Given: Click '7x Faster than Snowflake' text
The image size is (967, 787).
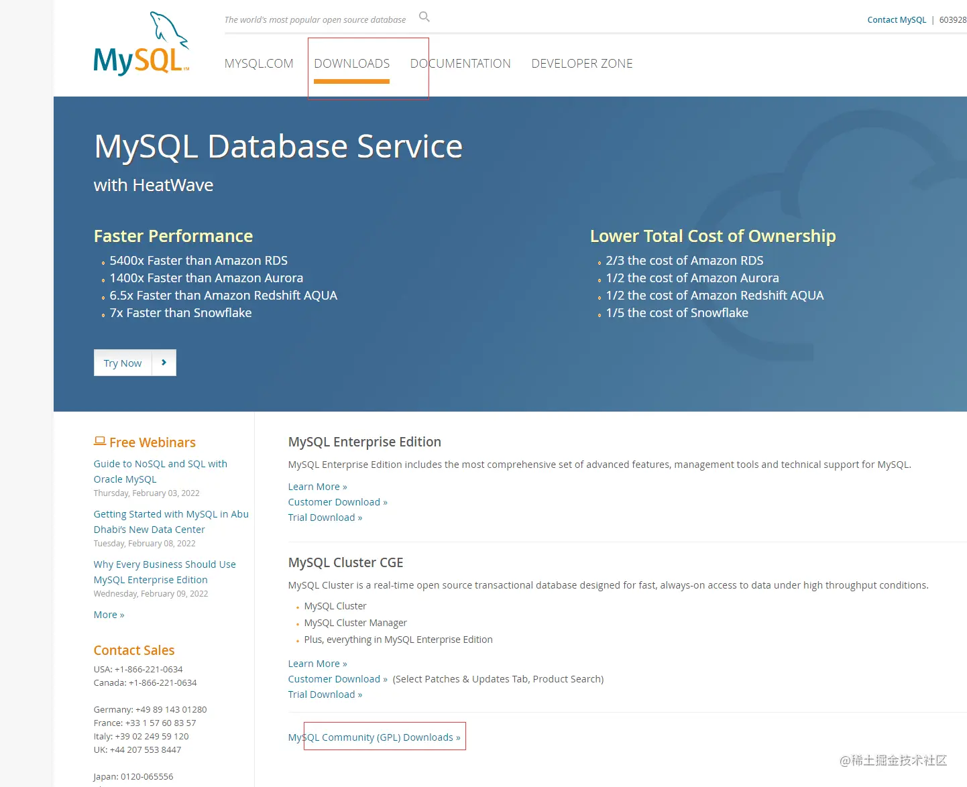Looking at the screenshot, I should [x=181, y=313].
